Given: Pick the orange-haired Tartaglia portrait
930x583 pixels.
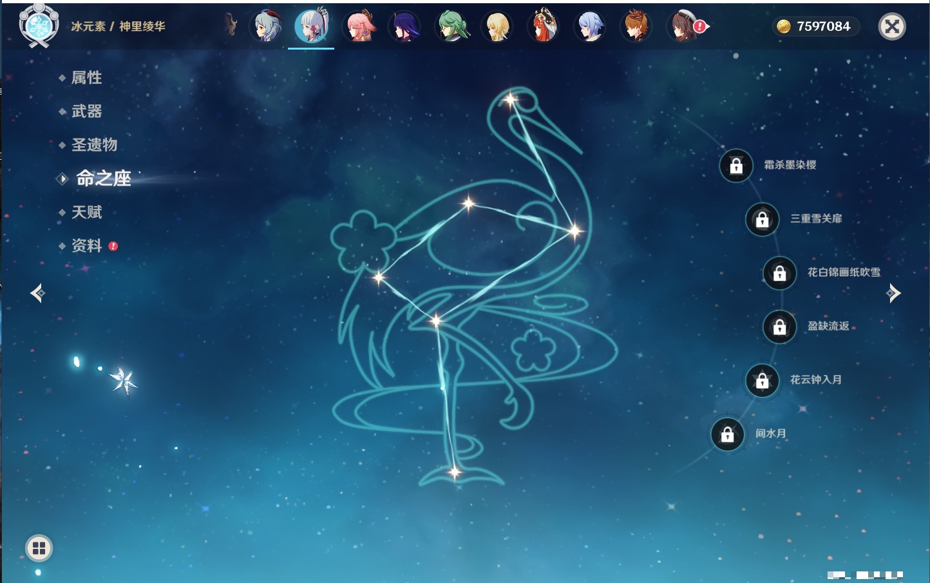Looking at the screenshot, I should [x=636, y=26].
